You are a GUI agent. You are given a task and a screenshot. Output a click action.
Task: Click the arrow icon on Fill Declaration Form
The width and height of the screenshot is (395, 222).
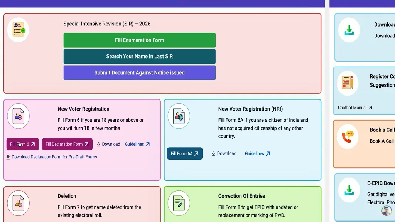coord(86,144)
